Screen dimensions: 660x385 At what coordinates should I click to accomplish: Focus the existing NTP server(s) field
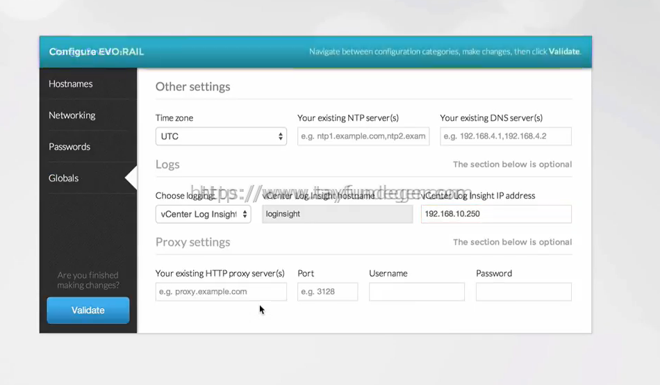pyautogui.click(x=363, y=136)
